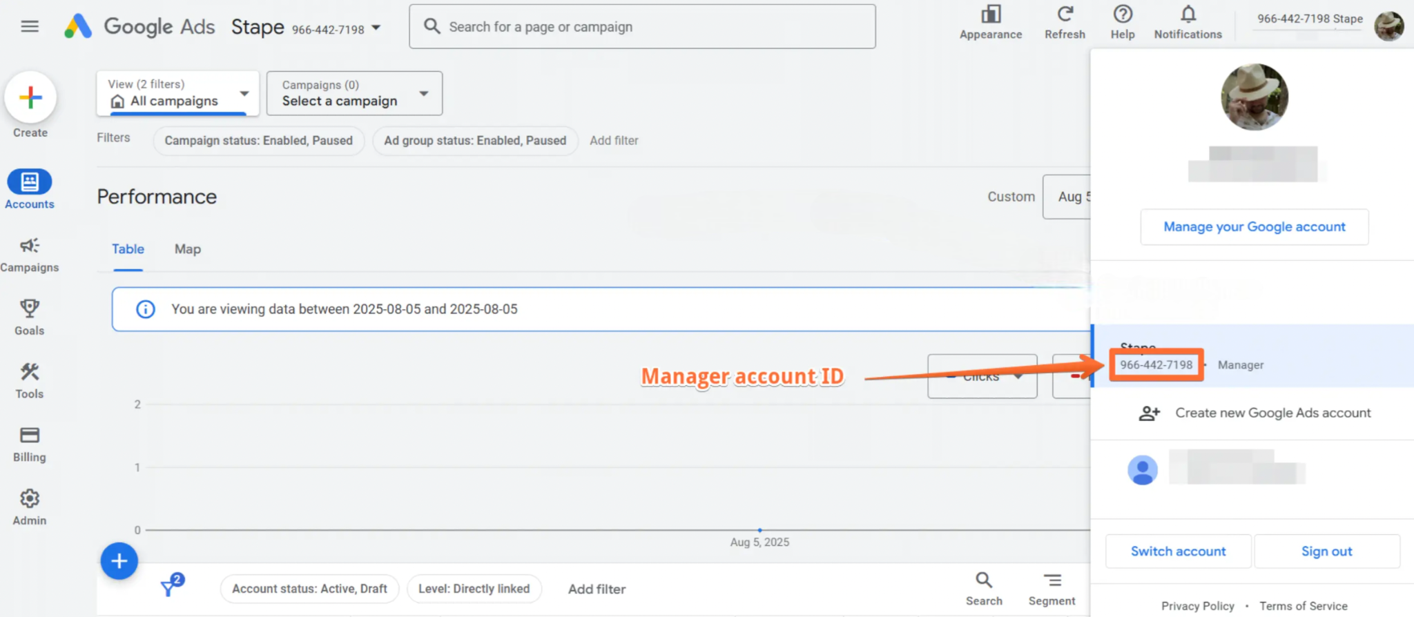
Task: Click the Ad group status filter chip
Action: coord(475,141)
